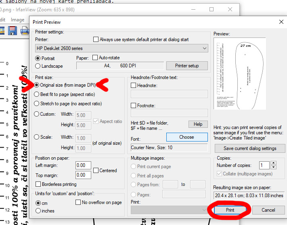The height and width of the screenshot is (225, 287).
Task: Enable Borderless printing
Action: [38, 184]
